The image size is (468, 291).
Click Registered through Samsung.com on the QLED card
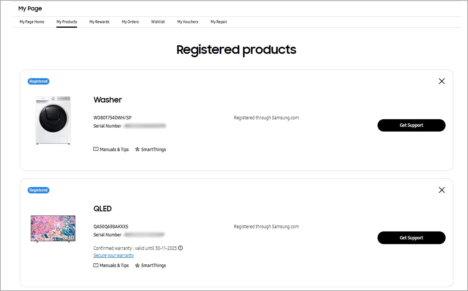[x=266, y=227]
